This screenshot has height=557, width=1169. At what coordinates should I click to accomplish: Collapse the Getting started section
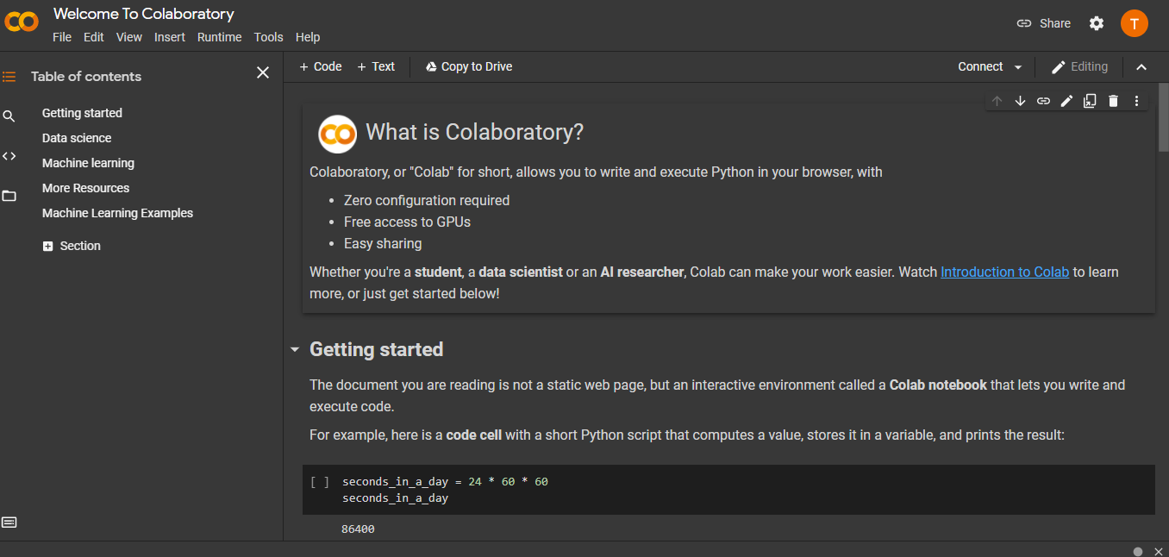point(295,350)
